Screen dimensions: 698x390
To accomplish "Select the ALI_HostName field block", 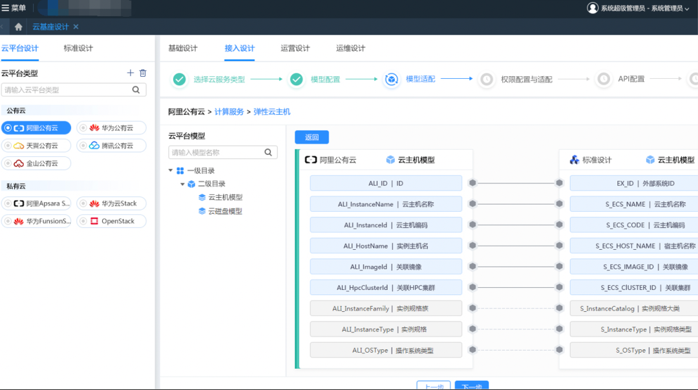I will 386,246.
